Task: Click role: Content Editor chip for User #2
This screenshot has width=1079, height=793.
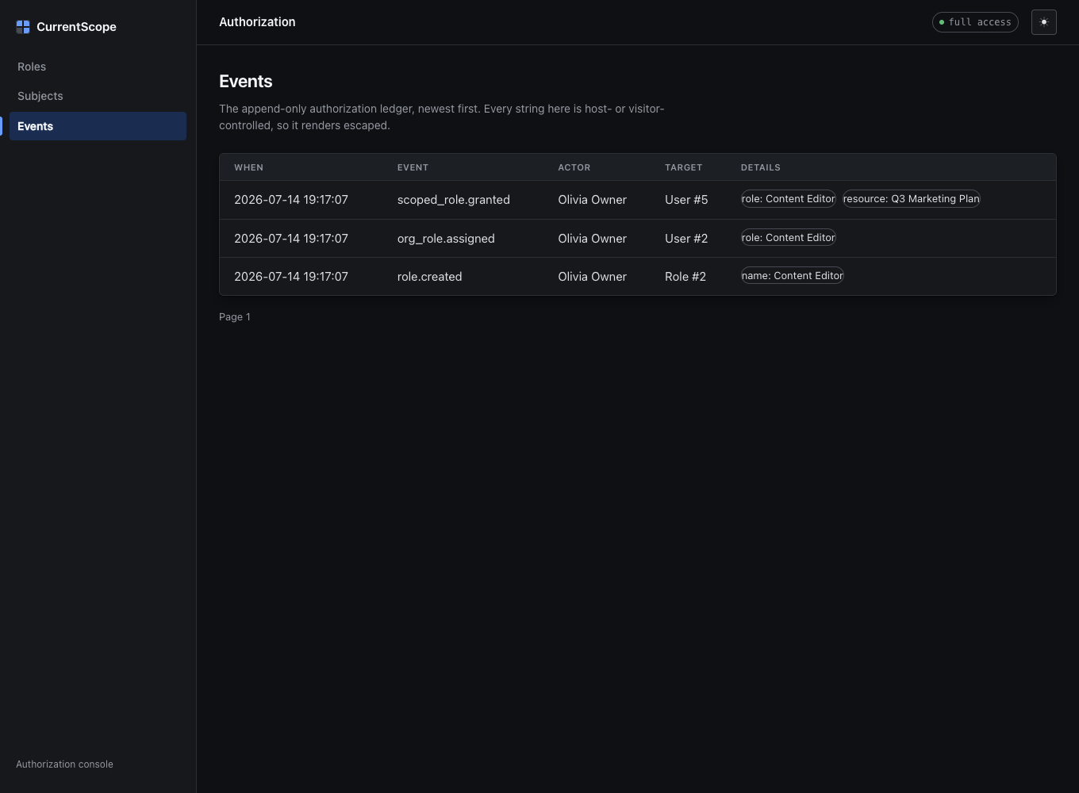Action: [x=789, y=238]
